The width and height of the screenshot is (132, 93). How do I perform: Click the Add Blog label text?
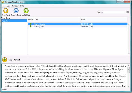(x=26, y=15)
